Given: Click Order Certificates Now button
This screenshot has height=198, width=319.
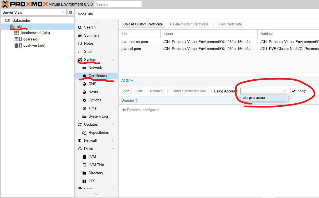Looking at the screenshot, I should click(x=189, y=91).
